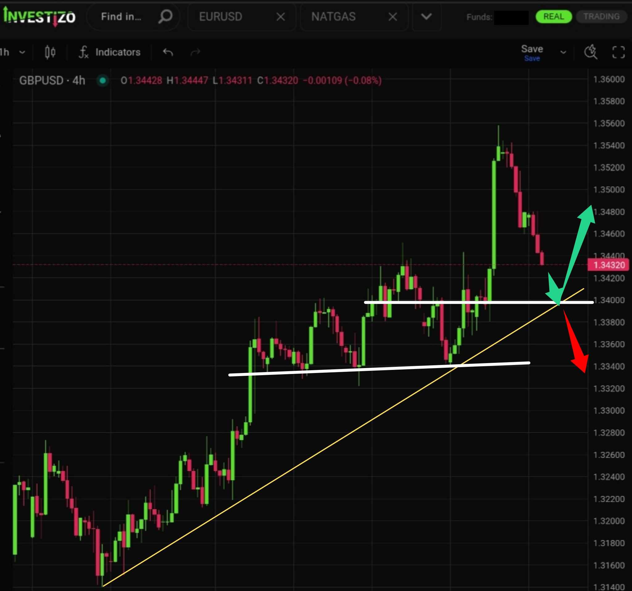
Task: Click the 1.36000 price axis label
Action: click(x=609, y=79)
